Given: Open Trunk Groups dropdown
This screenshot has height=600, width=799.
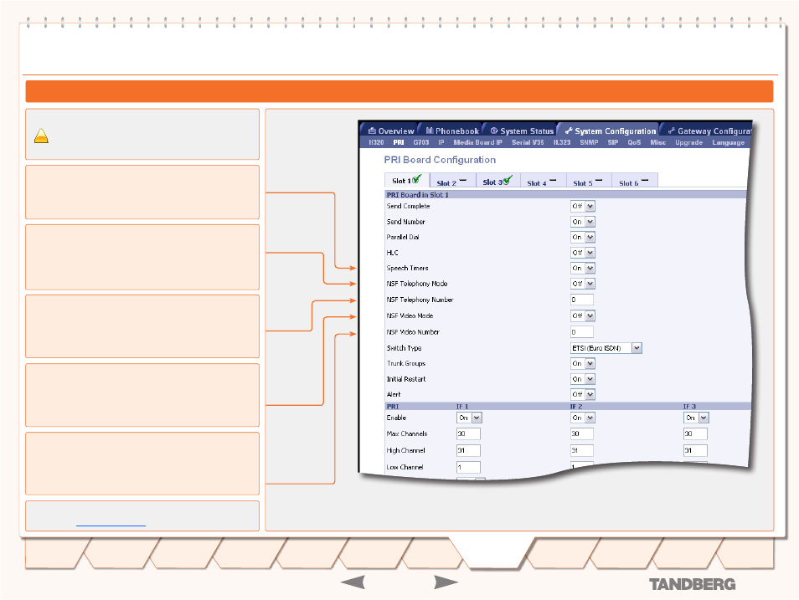Looking at the screenshot, I should pyautogui.click(x=582, y=364).
